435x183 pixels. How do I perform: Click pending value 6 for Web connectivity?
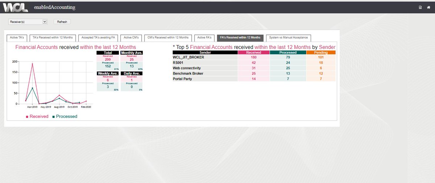321,68
